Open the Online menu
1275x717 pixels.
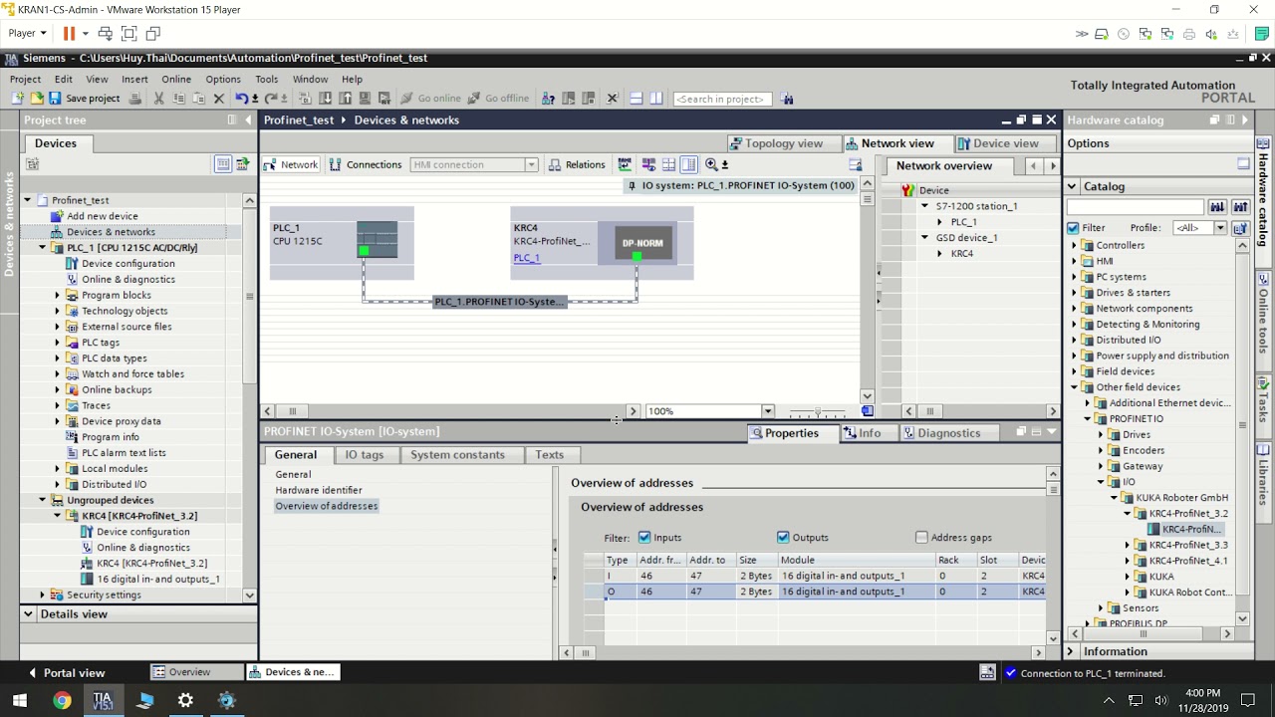(176, 79)
